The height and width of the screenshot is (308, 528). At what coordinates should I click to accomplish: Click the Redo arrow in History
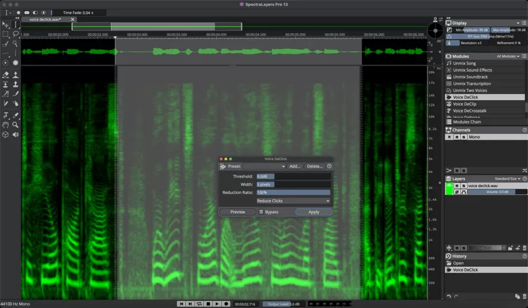tap(456, 296)
